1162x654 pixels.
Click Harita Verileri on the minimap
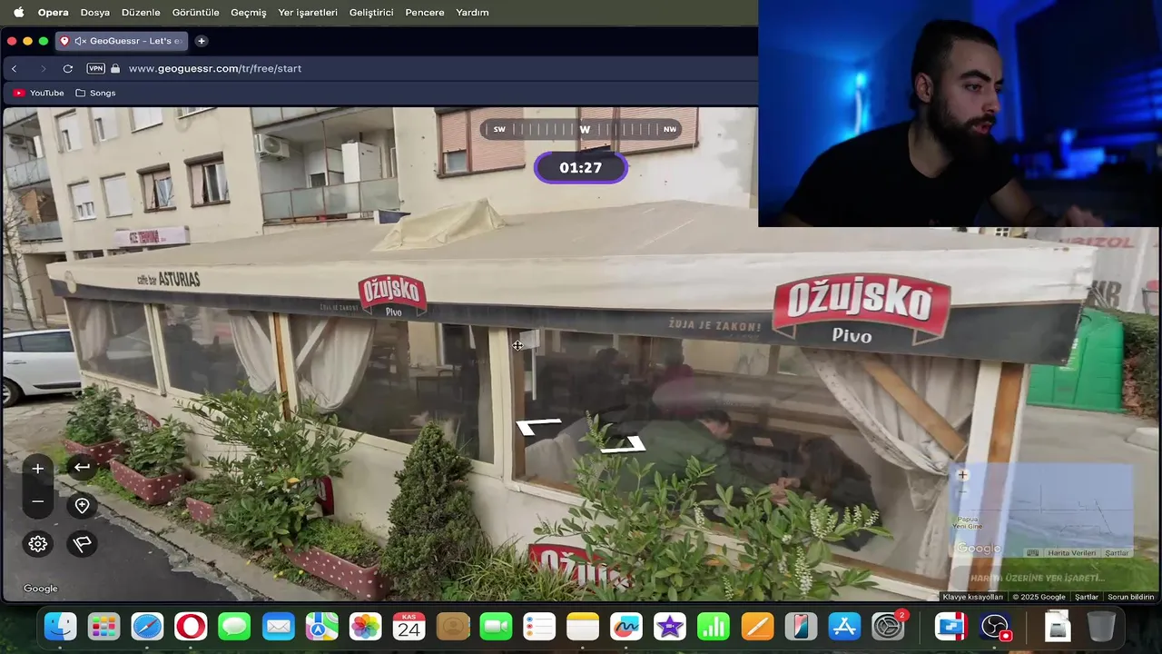coord(1071,553)
